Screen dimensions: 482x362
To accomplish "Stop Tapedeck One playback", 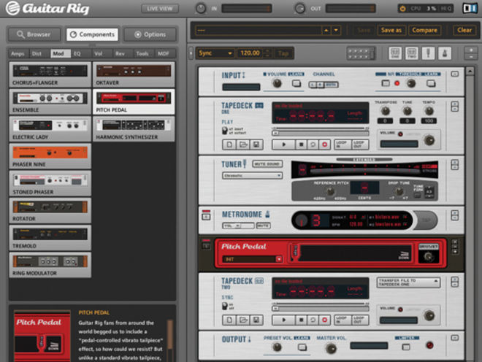I will coord(301,144).
